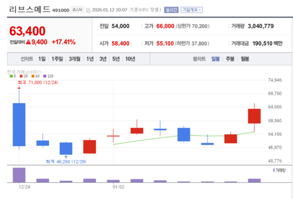Image resolution: width=293 pixels, height=199 pixels.
Task: Switch chart to the 3개월 period
Action: pyautogui.click(x=75, y=59)
